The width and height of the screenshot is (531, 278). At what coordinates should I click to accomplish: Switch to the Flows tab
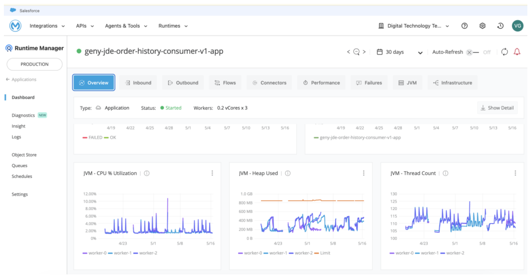225,83
